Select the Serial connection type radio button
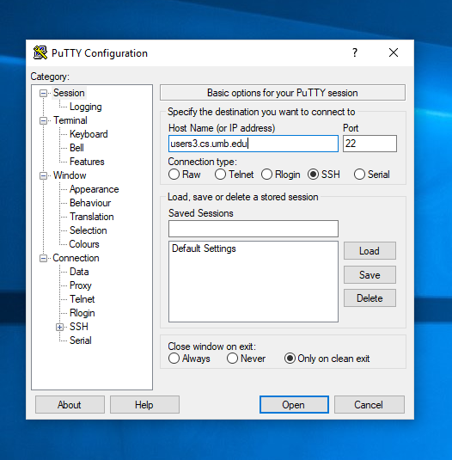452x460 pixels. pos(359,175)
